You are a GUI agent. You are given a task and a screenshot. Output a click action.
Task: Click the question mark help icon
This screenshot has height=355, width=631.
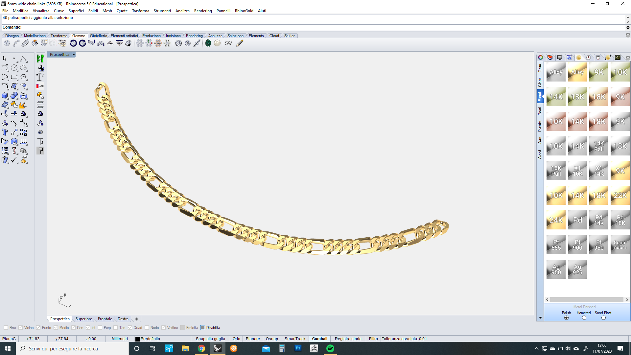tap(40, 151)
